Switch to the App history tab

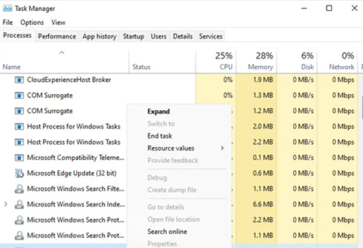[100, 36]
